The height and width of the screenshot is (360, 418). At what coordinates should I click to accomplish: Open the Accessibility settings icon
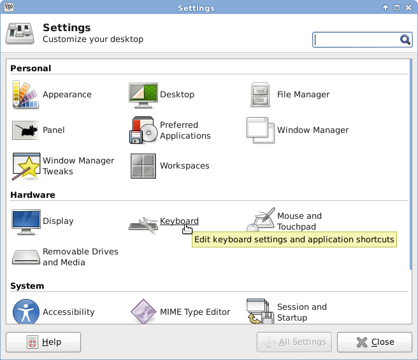point(26,312)
